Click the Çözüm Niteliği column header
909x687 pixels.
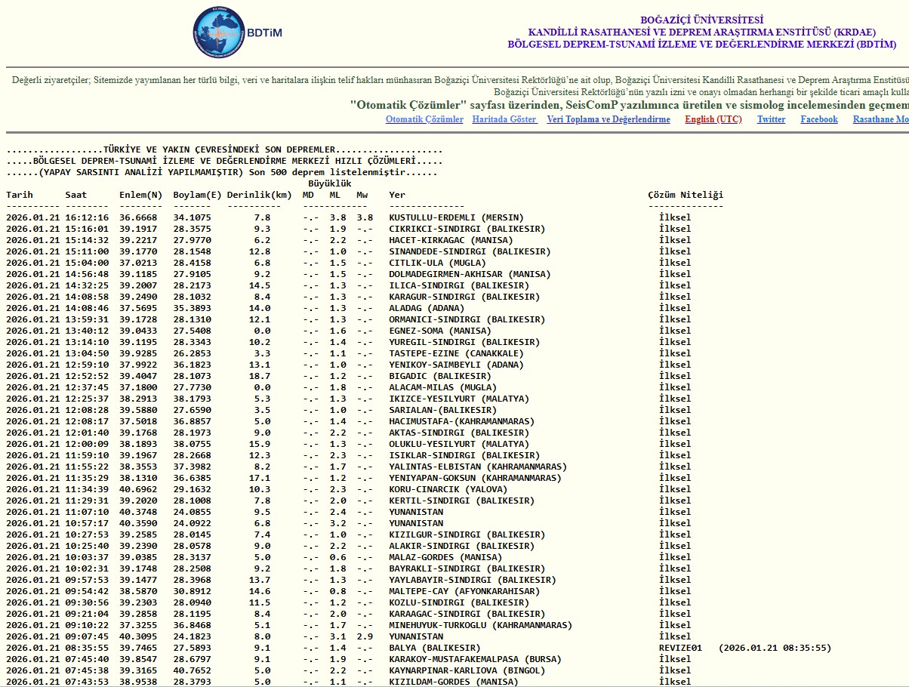(685, 195)
